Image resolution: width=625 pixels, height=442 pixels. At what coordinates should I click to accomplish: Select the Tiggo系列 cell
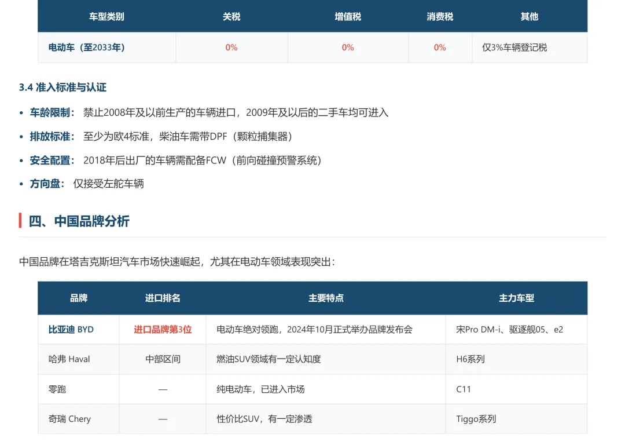[517, 419]
